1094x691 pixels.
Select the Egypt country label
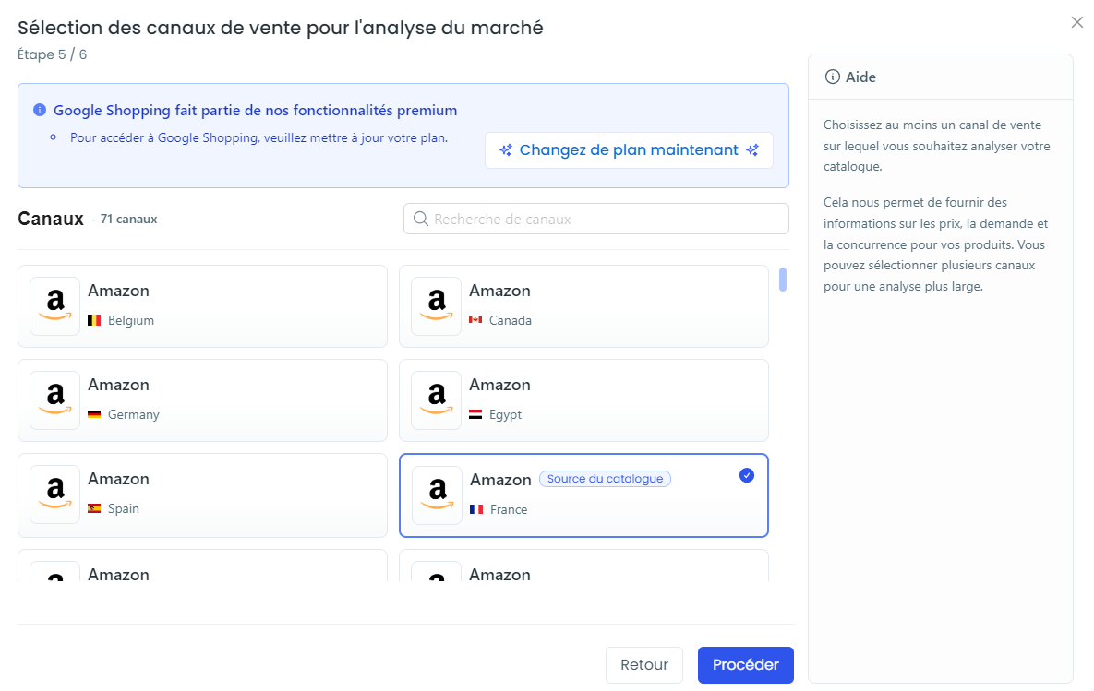(506, 415)
